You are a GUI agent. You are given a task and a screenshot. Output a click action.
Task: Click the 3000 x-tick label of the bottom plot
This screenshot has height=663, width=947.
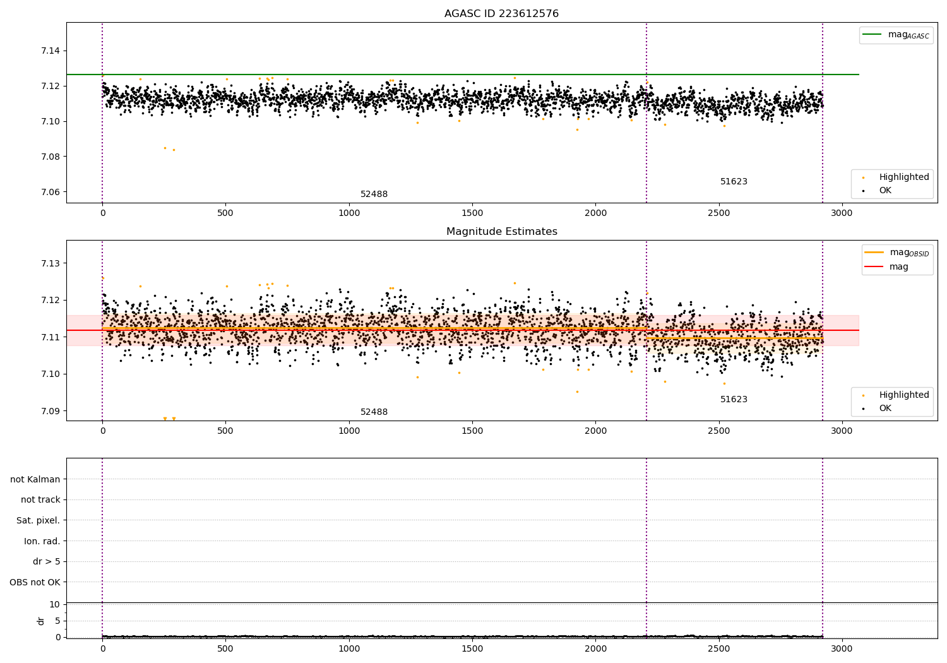pos(842,648)
